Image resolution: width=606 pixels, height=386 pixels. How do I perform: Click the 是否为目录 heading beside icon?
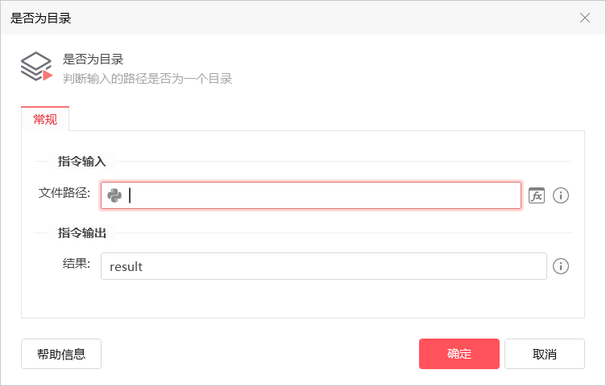click(93, 60)
